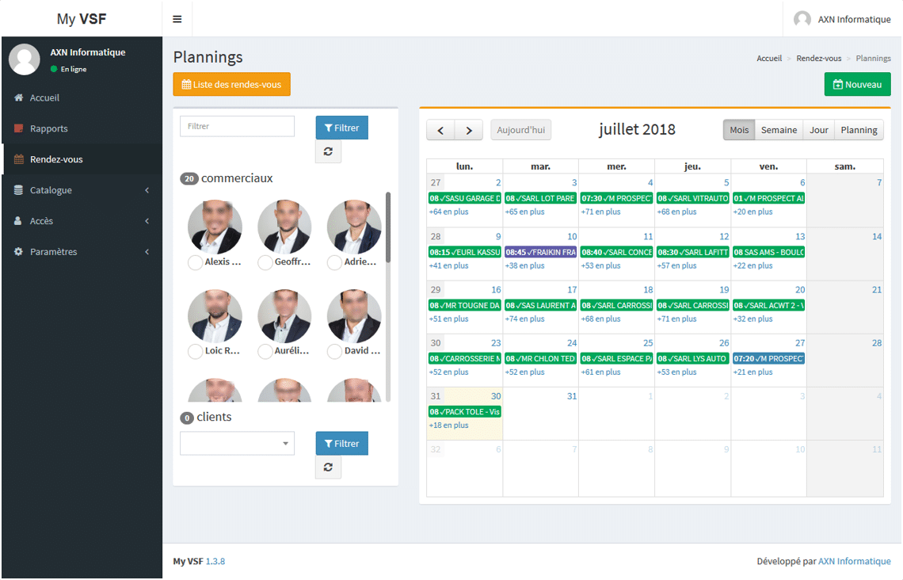
Task: Select the Alexis commercial radio button
Action: coord(195,262)
